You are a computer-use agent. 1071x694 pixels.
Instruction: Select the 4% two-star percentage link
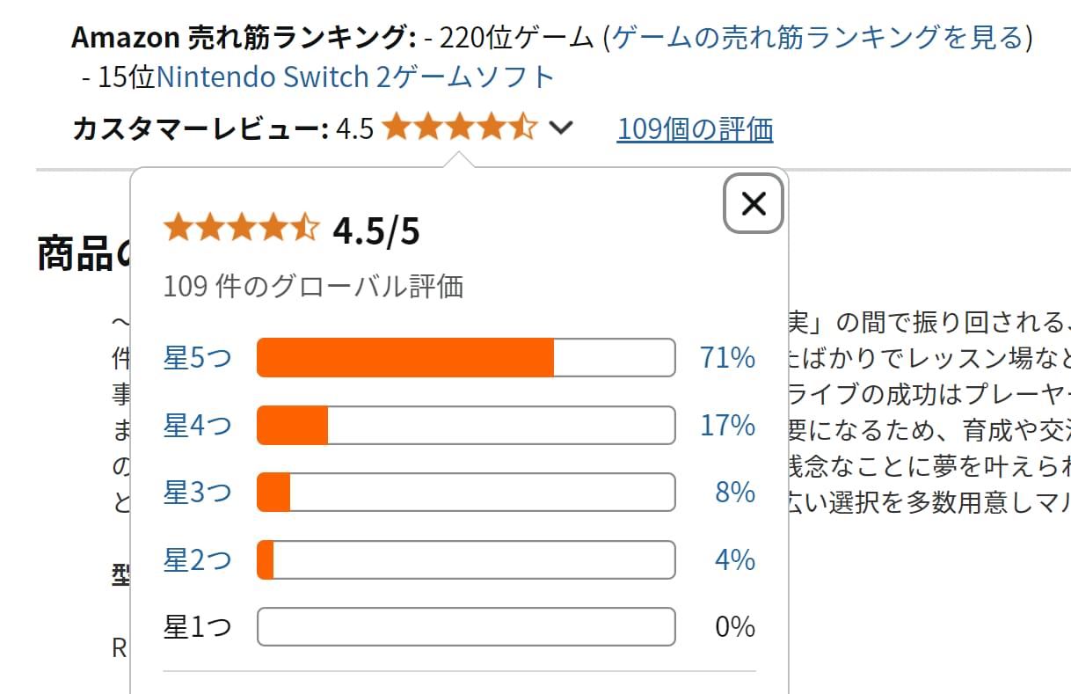tap(735, 559)
